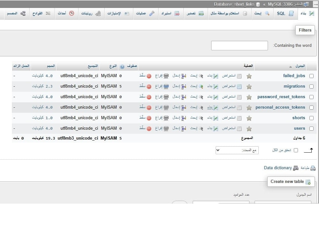Click the insert icon for migrations row
Viewport: 319px width, 239px height.
point(184,87)
